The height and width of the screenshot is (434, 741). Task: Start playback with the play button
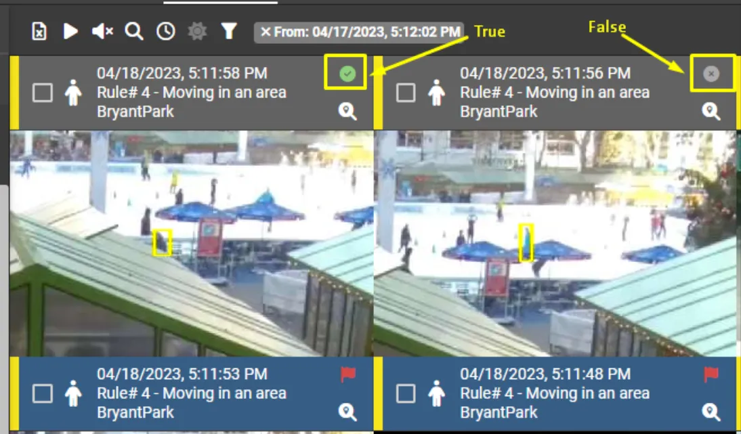click(x=70, y=32)
